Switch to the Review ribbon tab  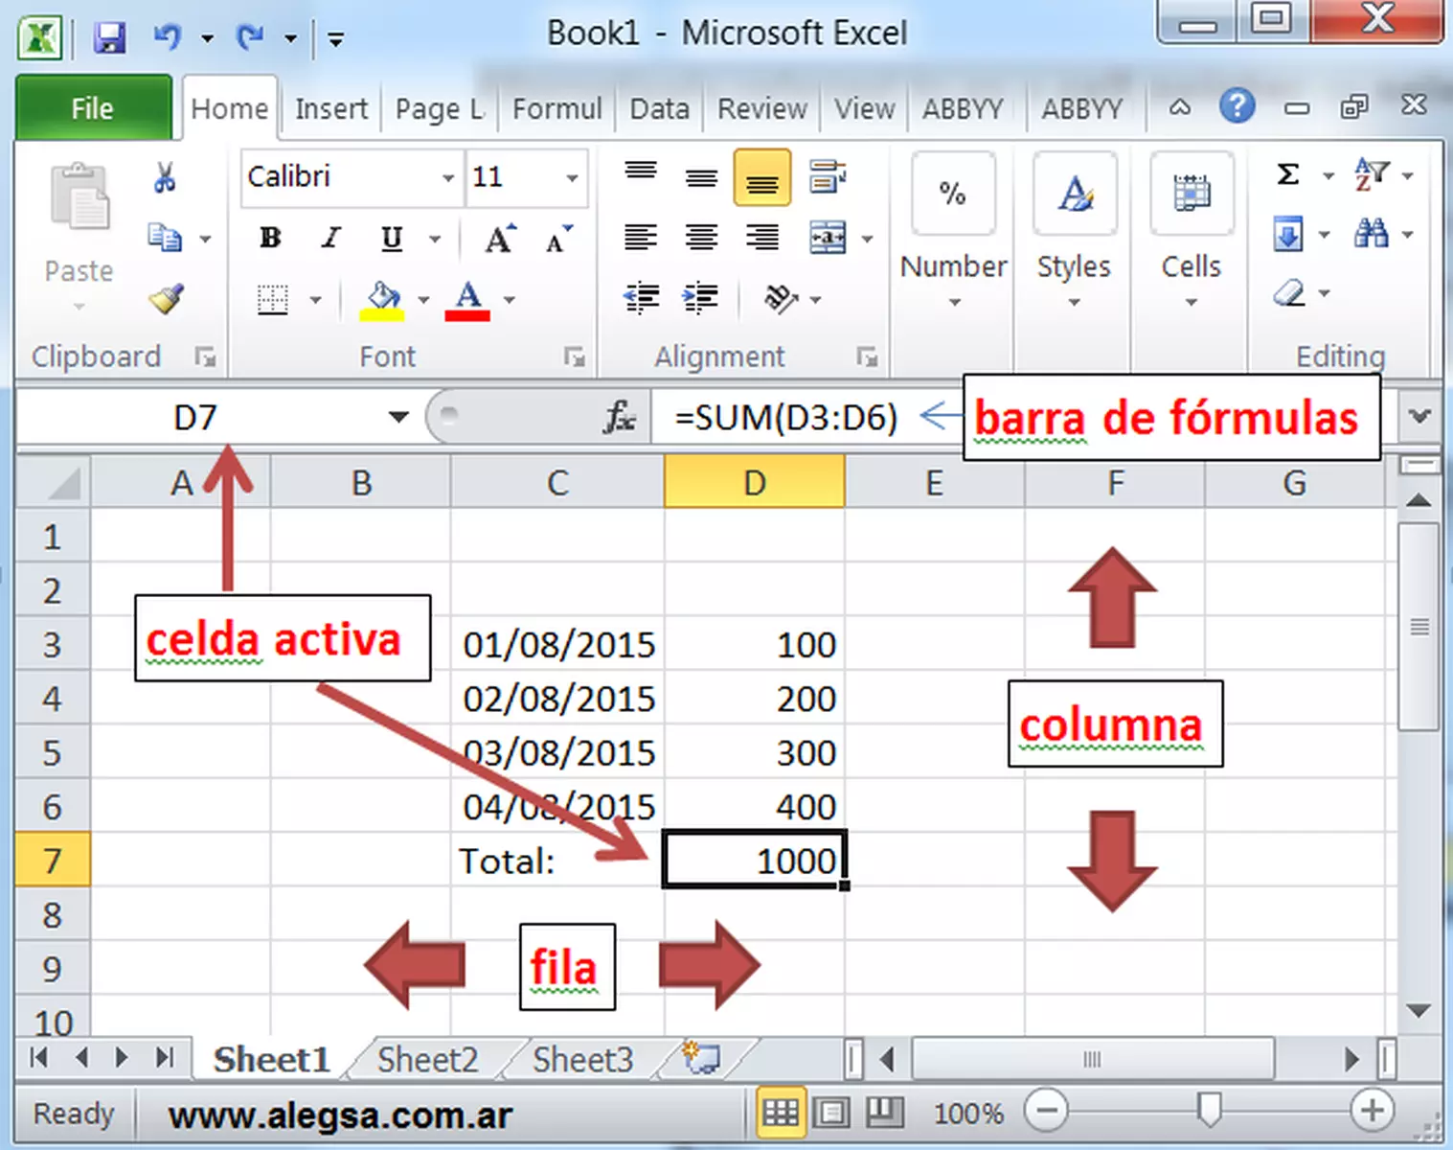click(x=761, y=108)
